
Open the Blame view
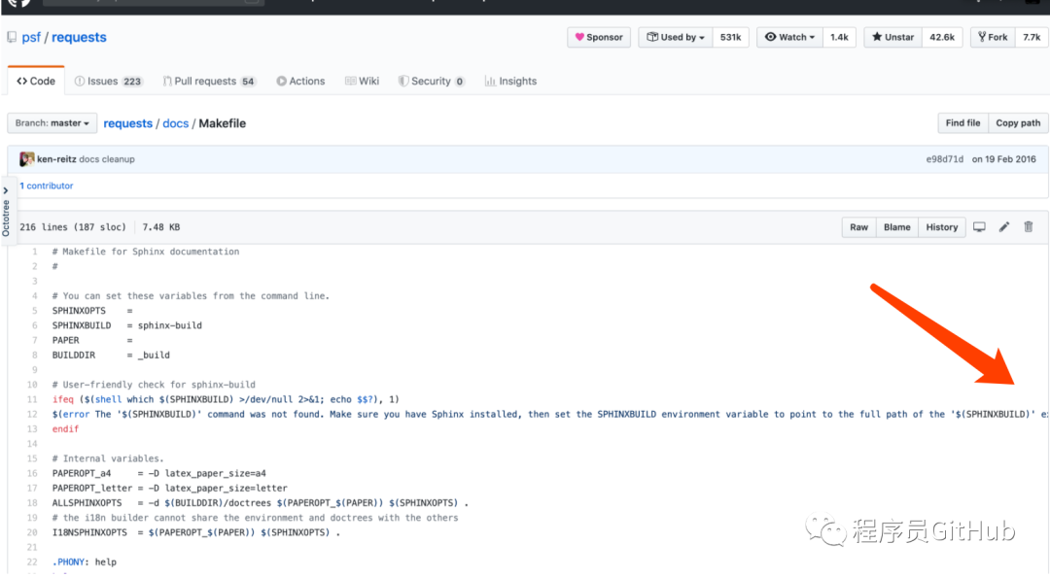point(896,227)
